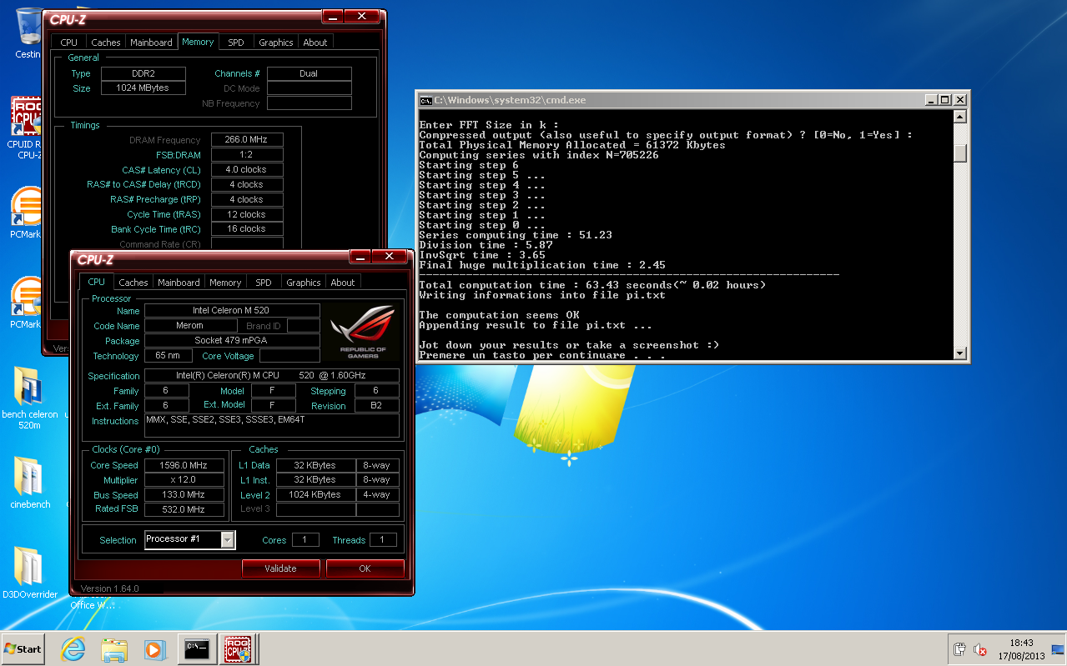Click the Rated FSB value 532.0 MHz
Screen dimensions: 1067x666
click(x=184, y=509)
